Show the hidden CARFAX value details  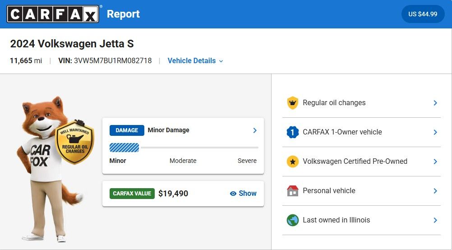point(243,194)
